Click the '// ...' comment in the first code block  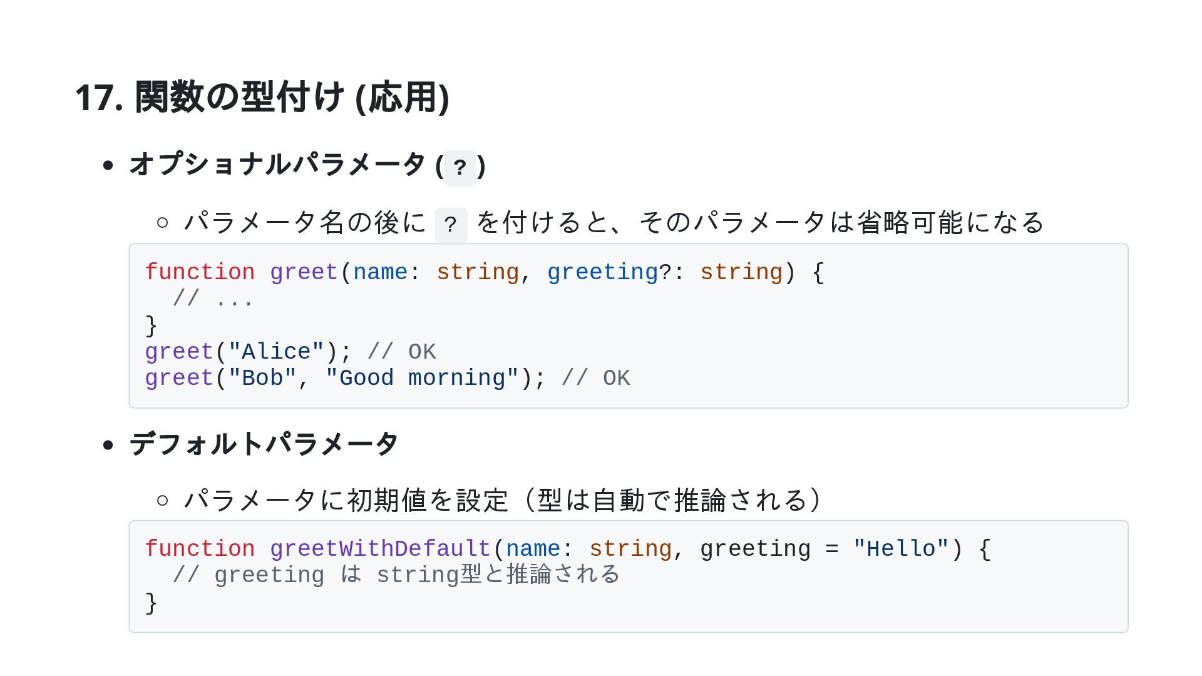coord(213,299)
